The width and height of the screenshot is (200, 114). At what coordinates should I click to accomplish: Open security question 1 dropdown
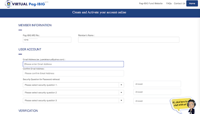(x=73, y=85)
